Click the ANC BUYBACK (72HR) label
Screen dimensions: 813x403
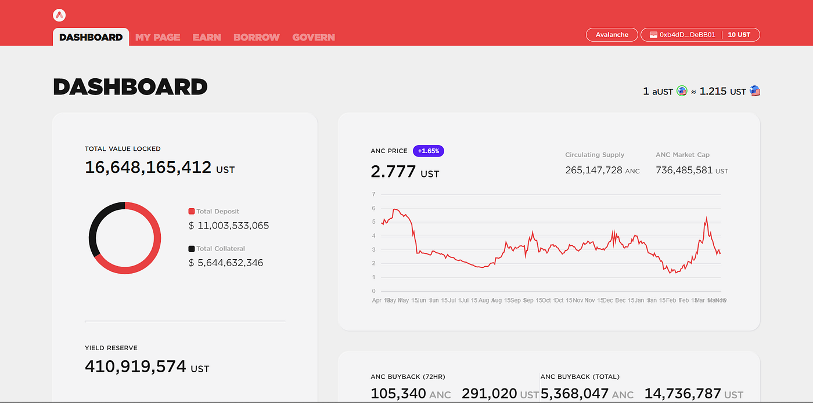(408, 377)
